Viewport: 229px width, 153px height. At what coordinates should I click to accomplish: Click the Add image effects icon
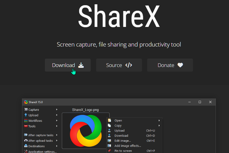(109, 146)
